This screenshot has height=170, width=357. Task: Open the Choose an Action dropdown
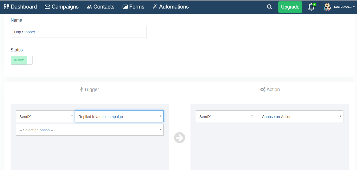click(x=299, y=116)
